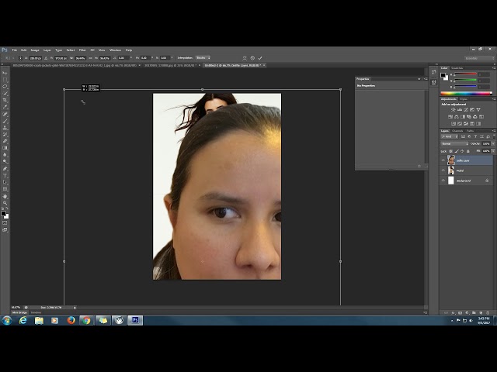
Task: Toggle Quick Mask mode icon
Action: pos(5,223)
